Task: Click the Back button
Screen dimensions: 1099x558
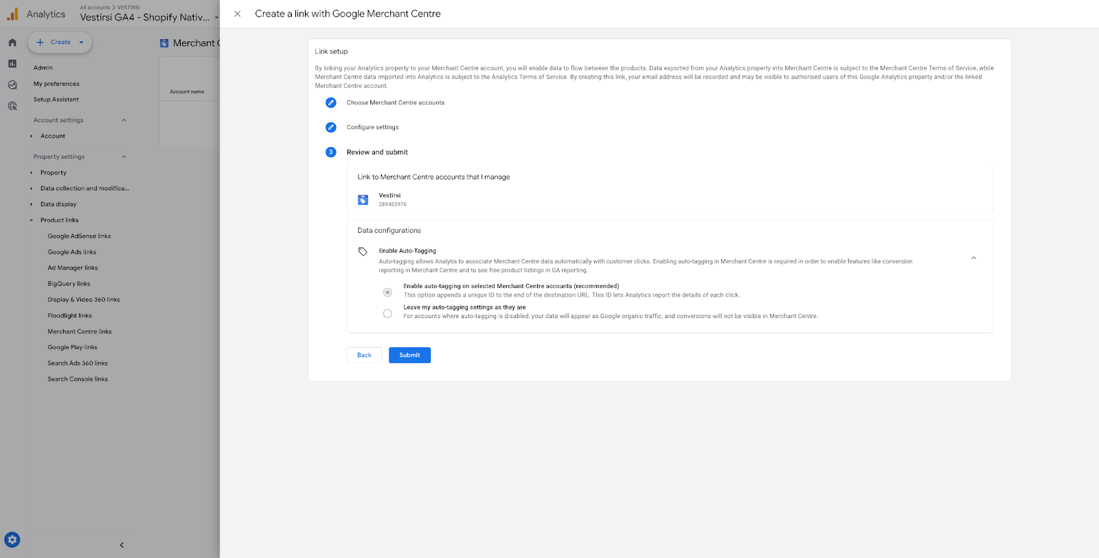Action: (x=364, y=355)
